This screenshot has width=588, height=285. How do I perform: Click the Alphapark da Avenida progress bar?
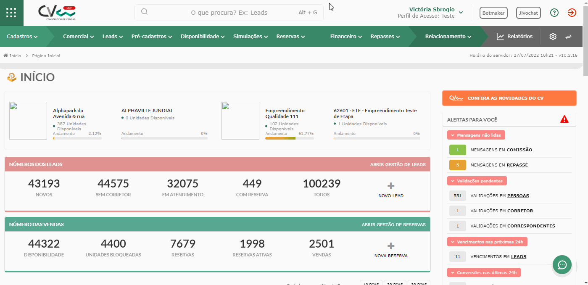(x=77, y=138)
